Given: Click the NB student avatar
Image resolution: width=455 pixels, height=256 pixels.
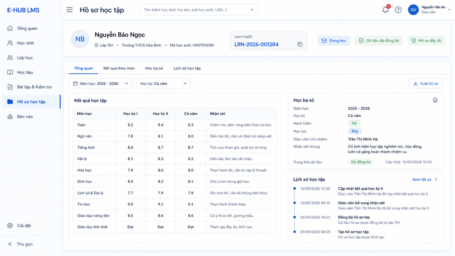Looking at the screenshot, I should tap(80, 39).
